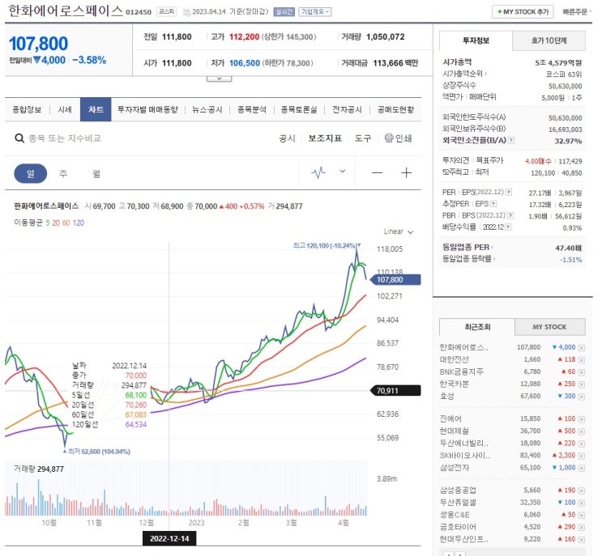Viewport: 602px width, 556px height.
Task: Open 대한전선 in recent list
Action: [455, 359]
